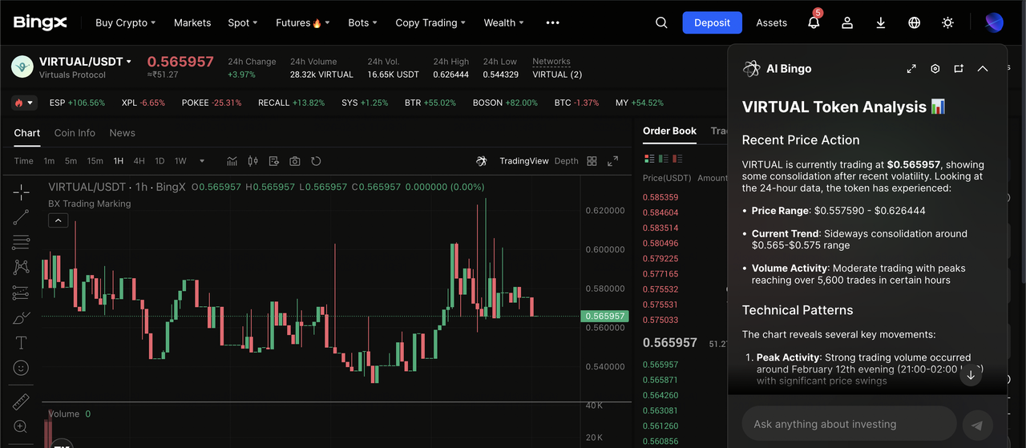Screen dimensions: 1026x448
Task: Switch chart view to Depth
Action: (566, 161)
